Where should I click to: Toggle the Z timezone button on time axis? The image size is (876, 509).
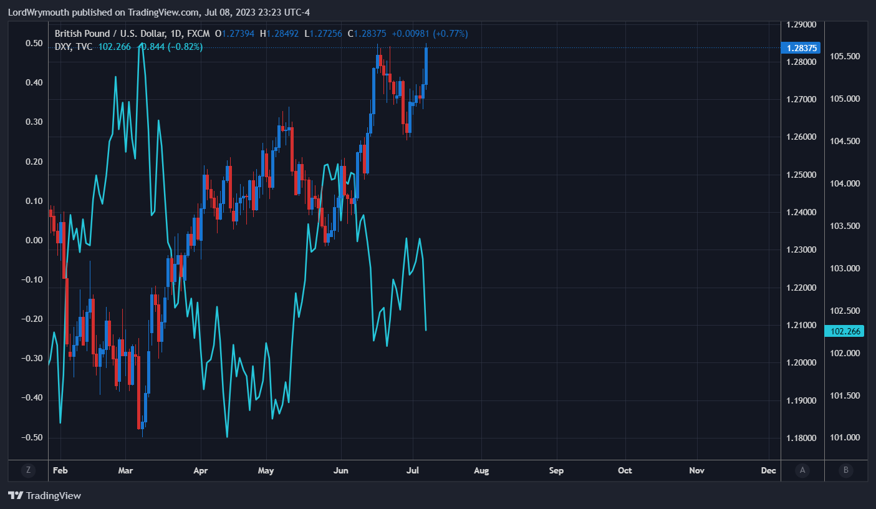28,470
